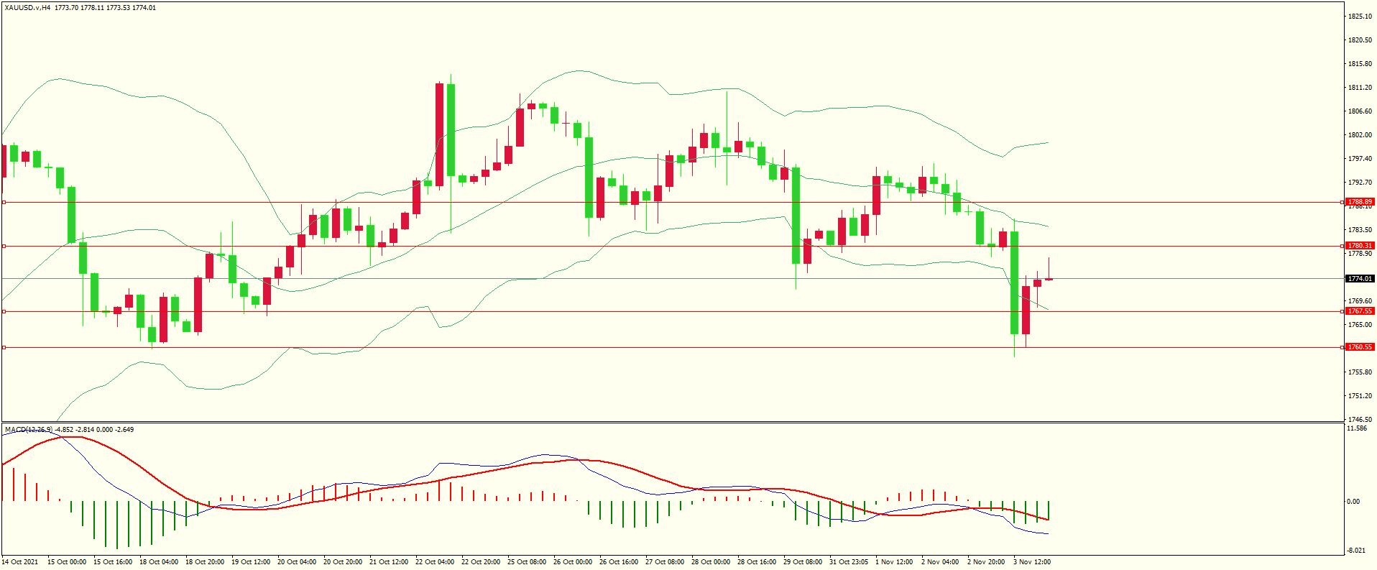This screenshot has height=570, width=1377.
Task: Click the 20 Oct 20:00 time label
Action: 343,562
